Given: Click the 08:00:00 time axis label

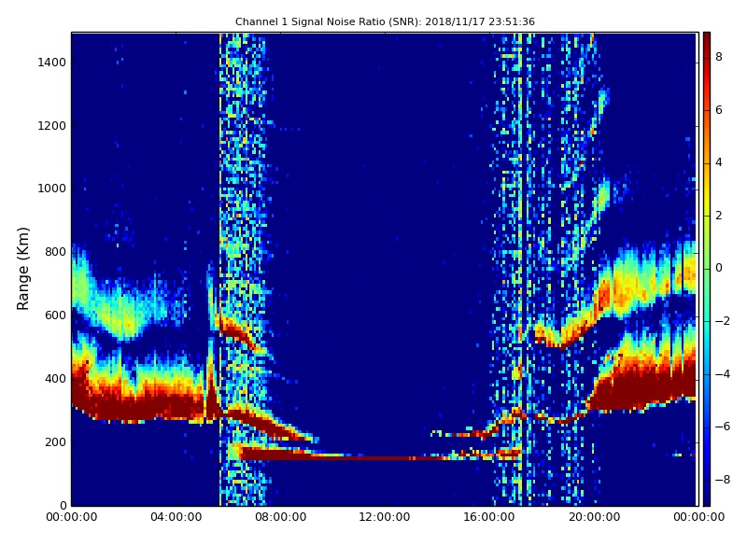Looking at the screenshot, I should coord(281,517).
